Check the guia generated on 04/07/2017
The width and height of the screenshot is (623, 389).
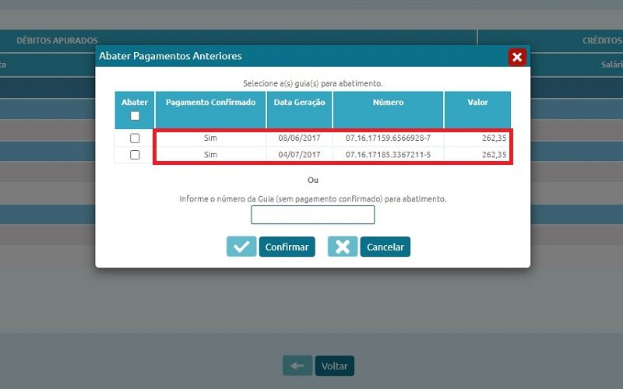pos(135,155)
